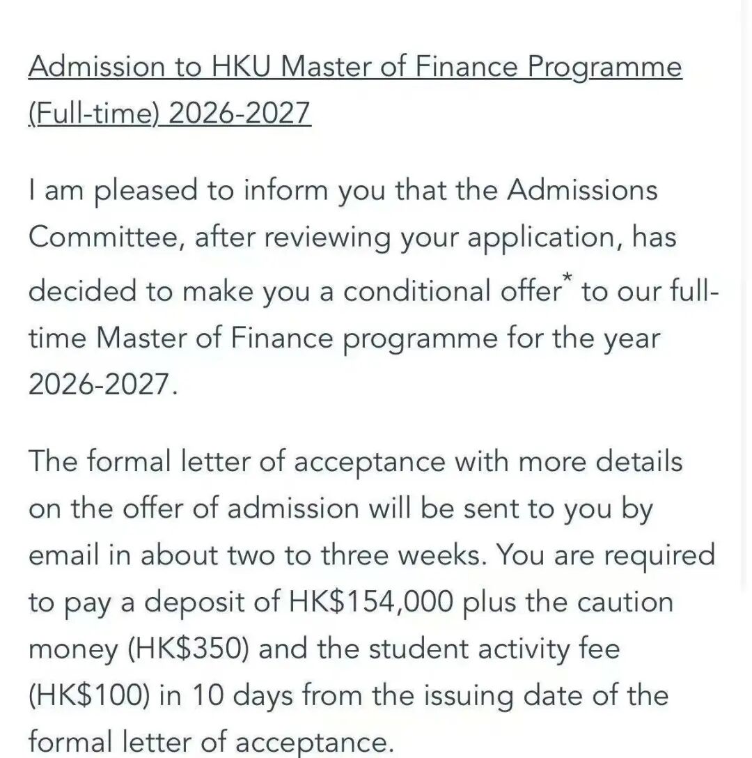The height and width of the screenshot is (758, 752).
Task: Click "Master of Finance programme" in the body text
Action: 296,339
